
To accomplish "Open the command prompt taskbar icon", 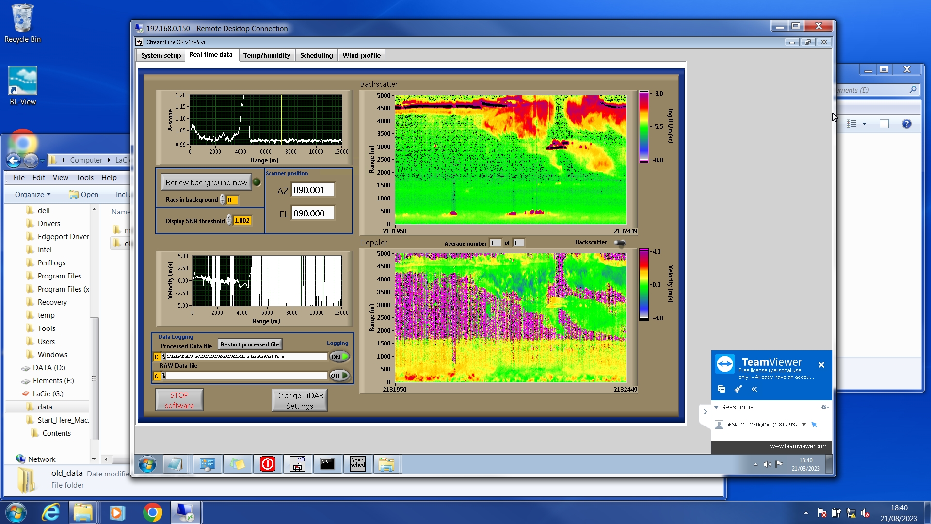I will tap(327, 464).
